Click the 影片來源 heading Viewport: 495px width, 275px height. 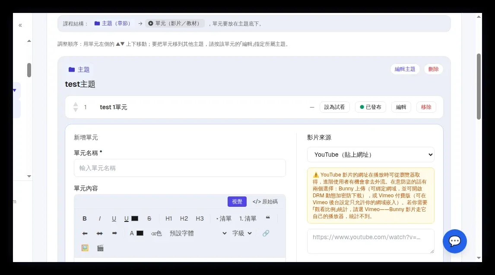[x=319, y=137]
